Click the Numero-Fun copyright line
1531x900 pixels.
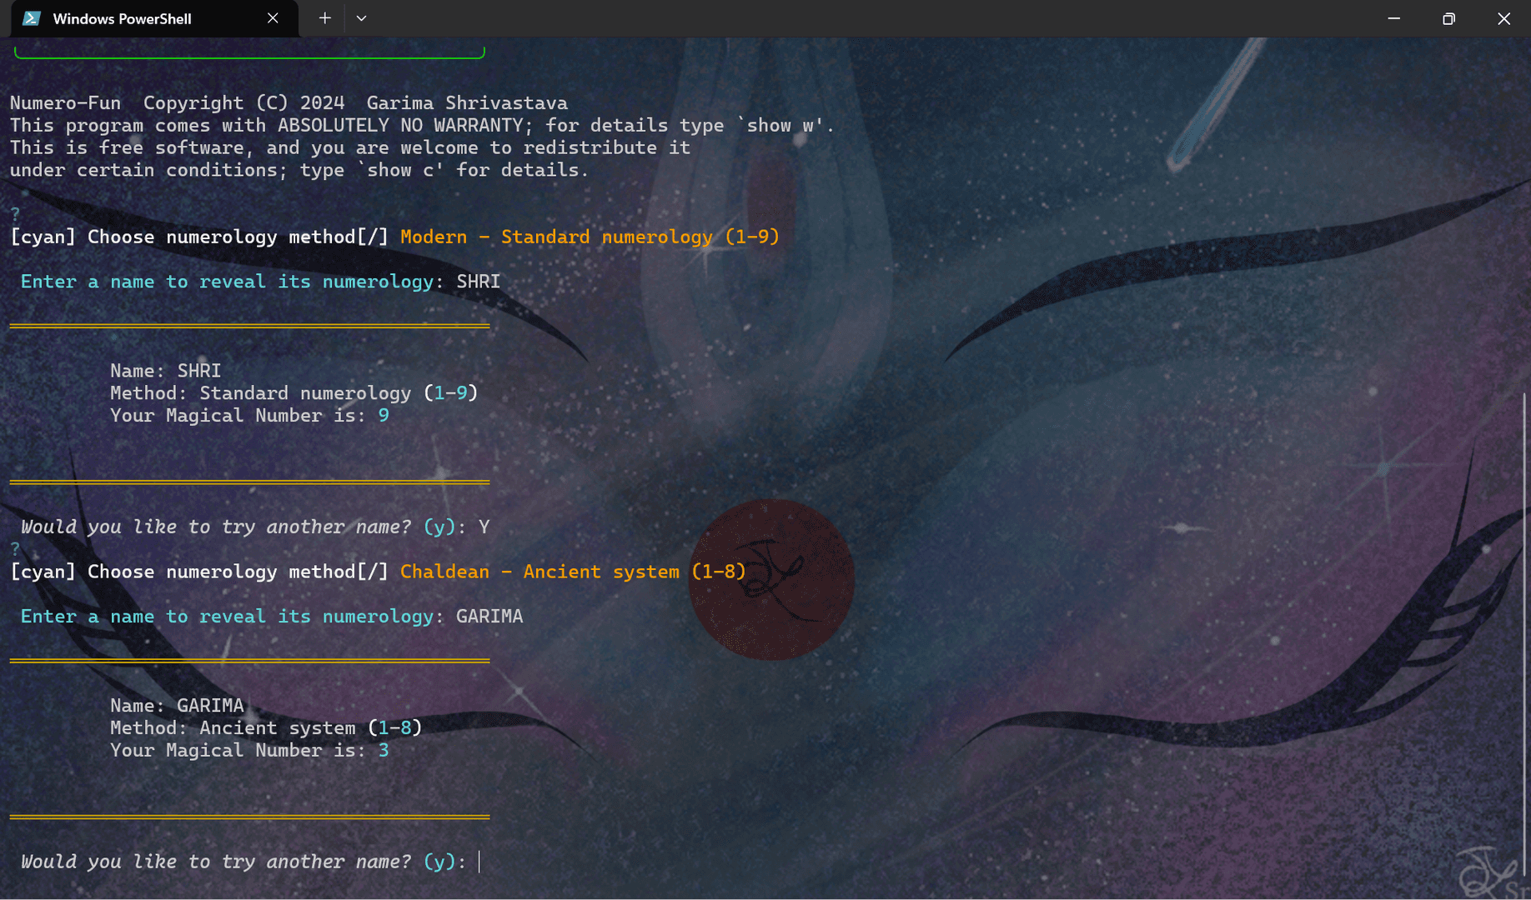pos(289,103)
